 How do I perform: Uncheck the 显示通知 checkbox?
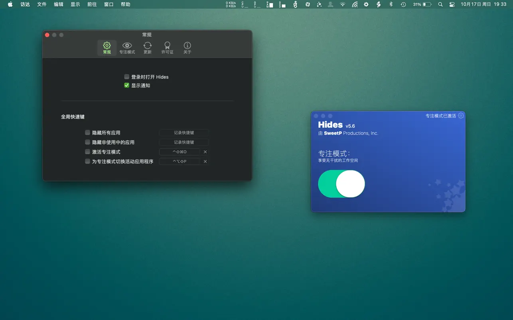pyautogui.click(x=126, y=86)
